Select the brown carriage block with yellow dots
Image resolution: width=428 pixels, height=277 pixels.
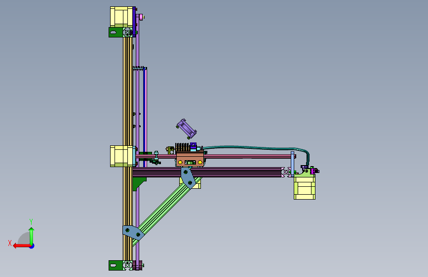click(190, 159)
